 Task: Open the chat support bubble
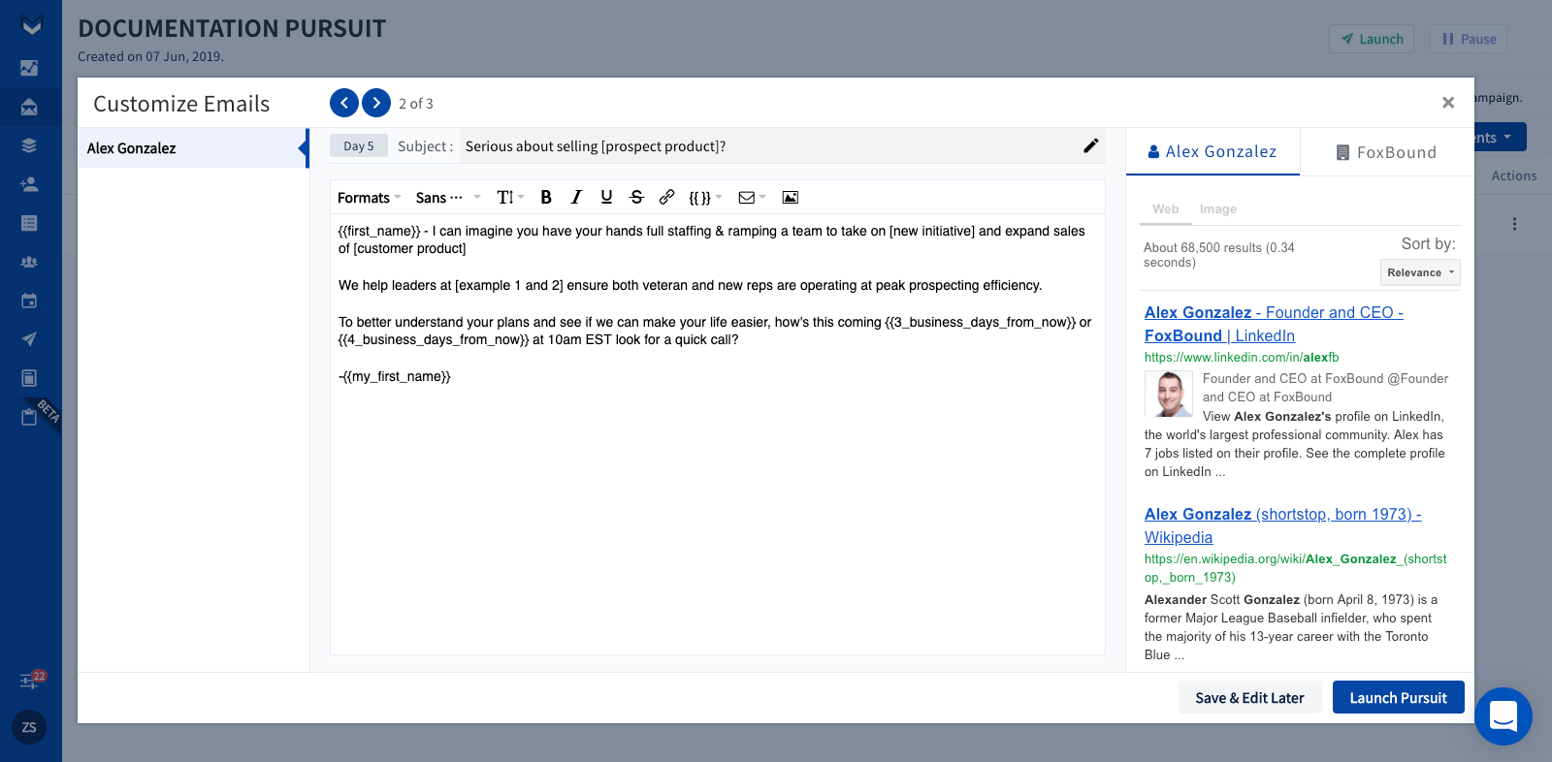(x=1503, y=716)
